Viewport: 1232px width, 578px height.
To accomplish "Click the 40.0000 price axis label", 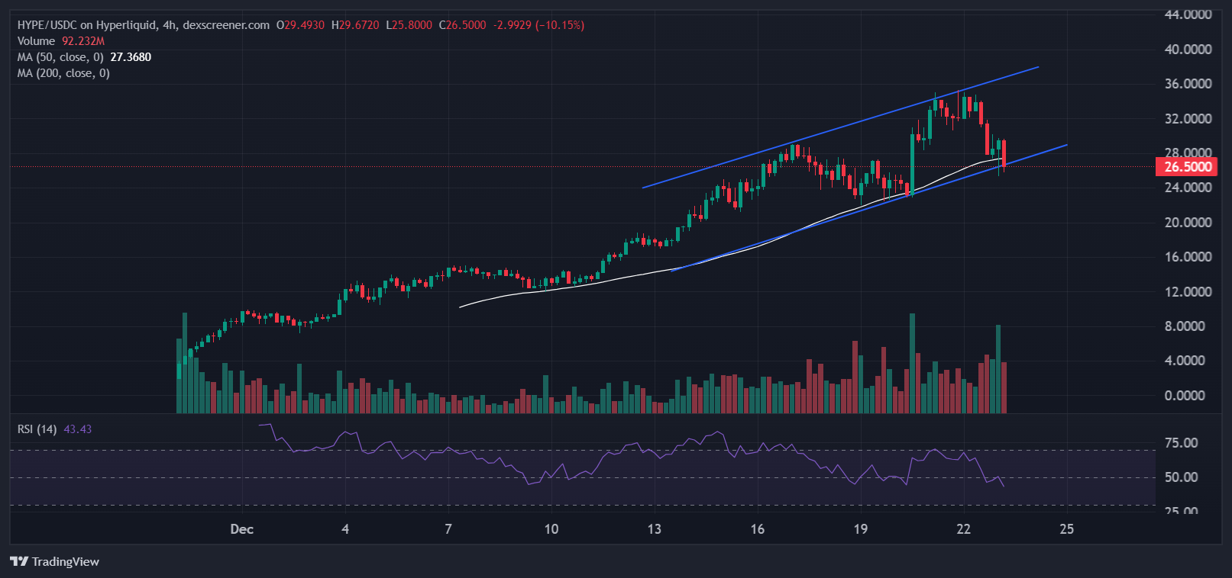I will [1188, 50].
